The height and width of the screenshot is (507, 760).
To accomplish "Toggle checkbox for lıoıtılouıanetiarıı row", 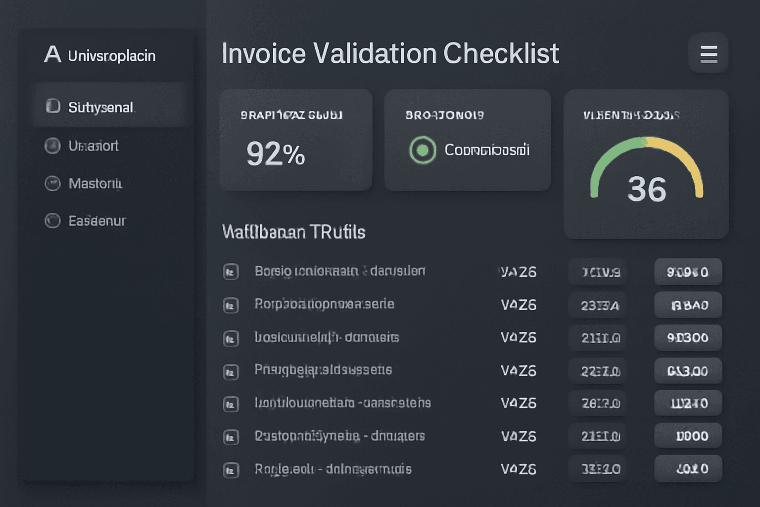I will point(231,404).
